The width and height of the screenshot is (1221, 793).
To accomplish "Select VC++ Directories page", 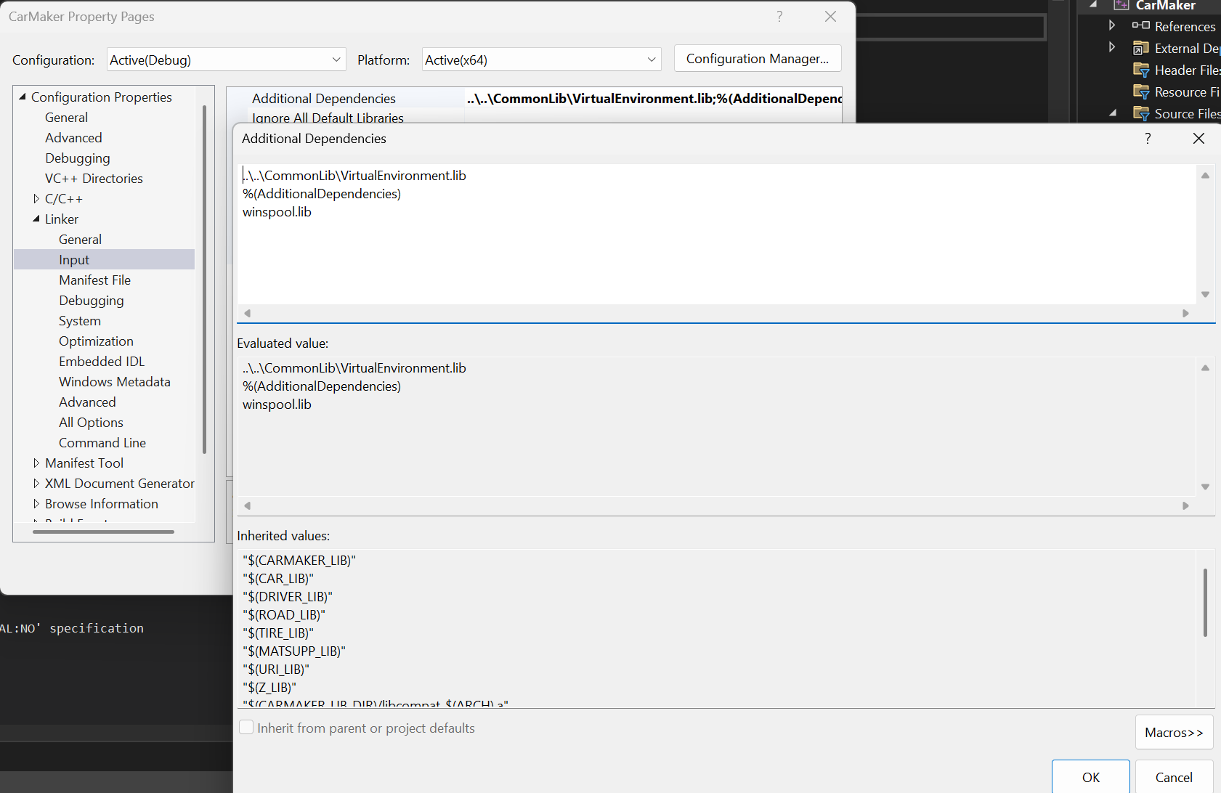I will 94,178.
